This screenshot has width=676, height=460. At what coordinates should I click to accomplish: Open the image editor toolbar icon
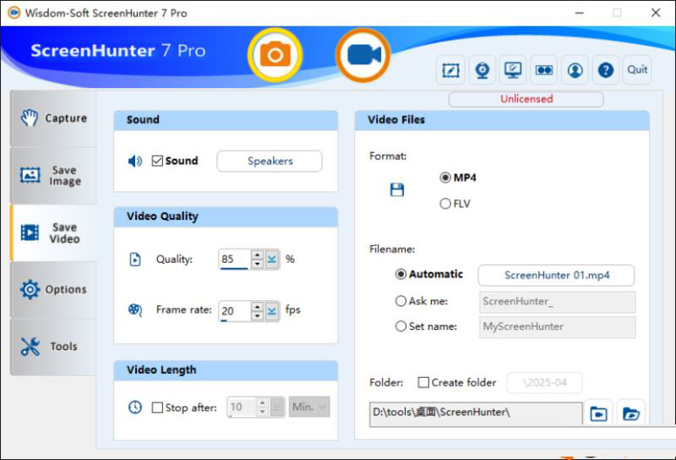450,70
